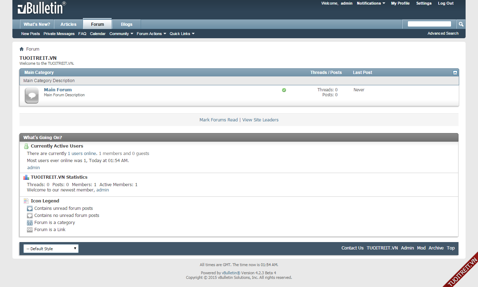The image size is (478, 287).
Task: Open the What's New? tab
Action: pos(37,24)
